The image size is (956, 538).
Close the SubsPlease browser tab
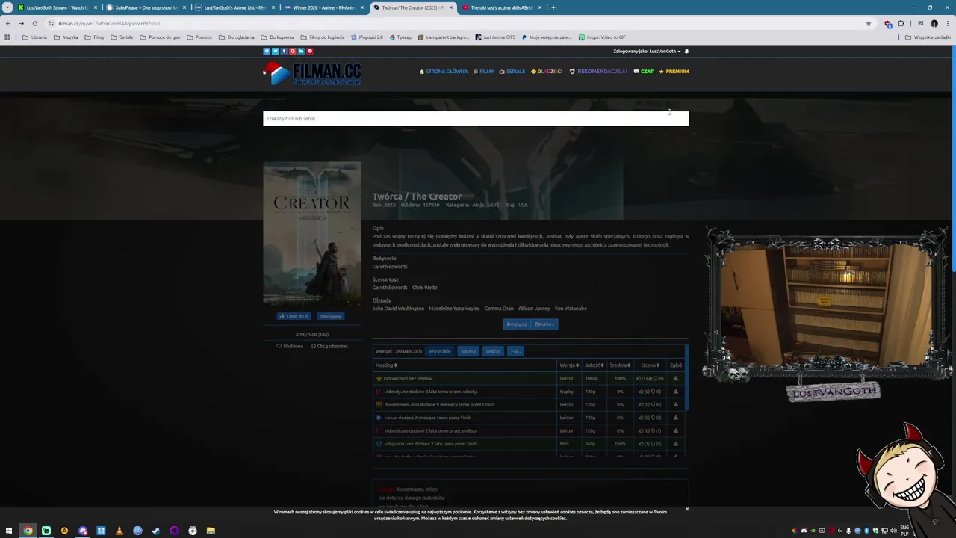click(x=184, y=7)
